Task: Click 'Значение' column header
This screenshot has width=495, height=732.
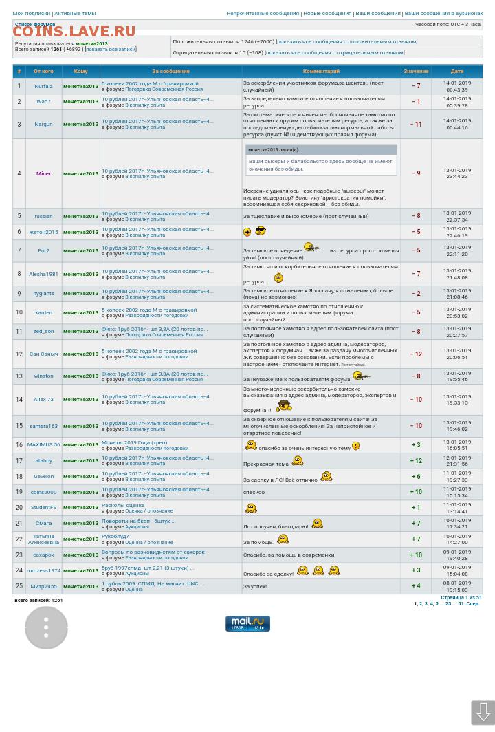Action: pos(416,72)
